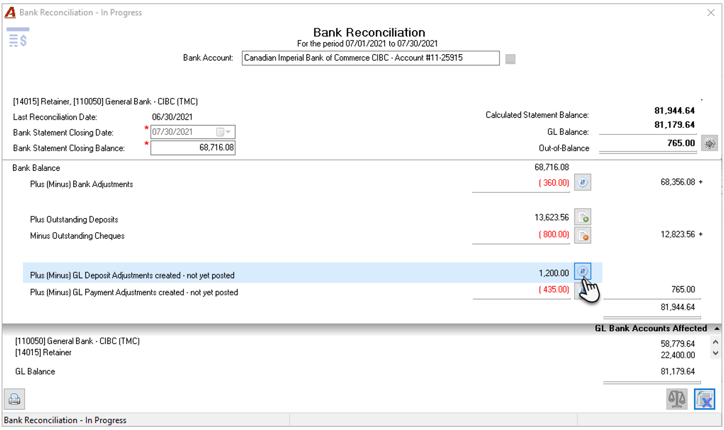Viewport: 724px width, 430px height.
Task: Select the GL Deposit Adjustments created row
Action: 313,273
